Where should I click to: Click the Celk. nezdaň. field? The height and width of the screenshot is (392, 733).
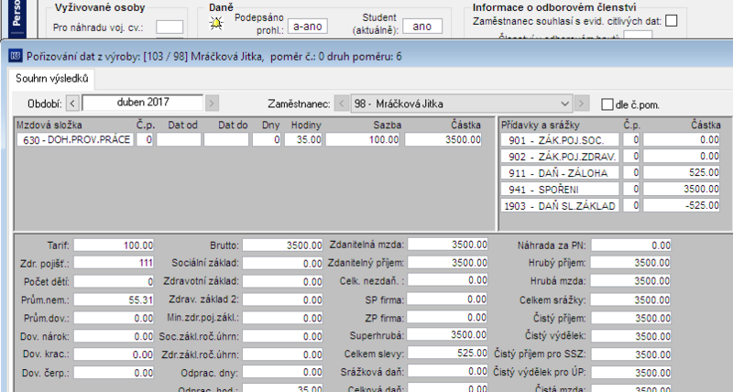coord(447,280)
